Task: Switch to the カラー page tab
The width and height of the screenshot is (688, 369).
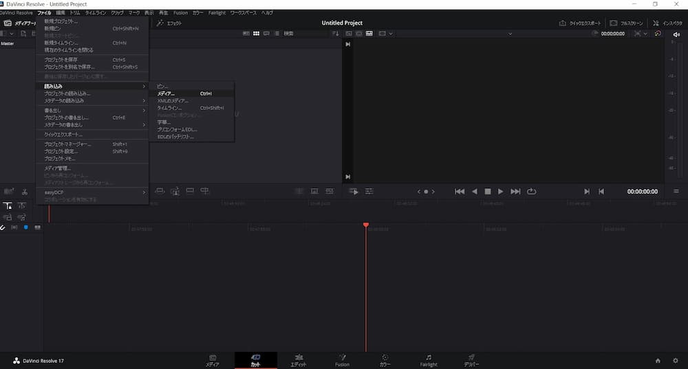Action: [385, 360]
